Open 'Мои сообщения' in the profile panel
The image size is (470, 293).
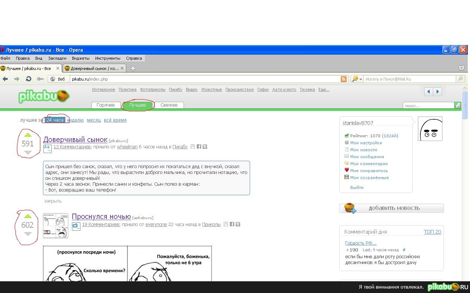pyautogui.click(x=367, y=157)
